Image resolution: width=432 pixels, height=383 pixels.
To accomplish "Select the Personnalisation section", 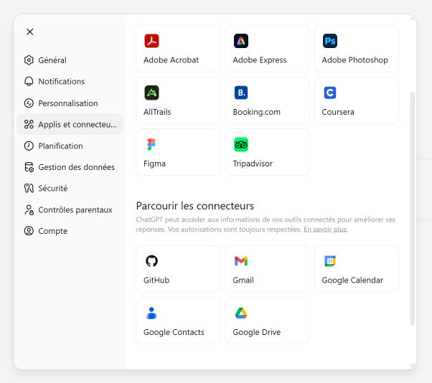I will [68, 103].
